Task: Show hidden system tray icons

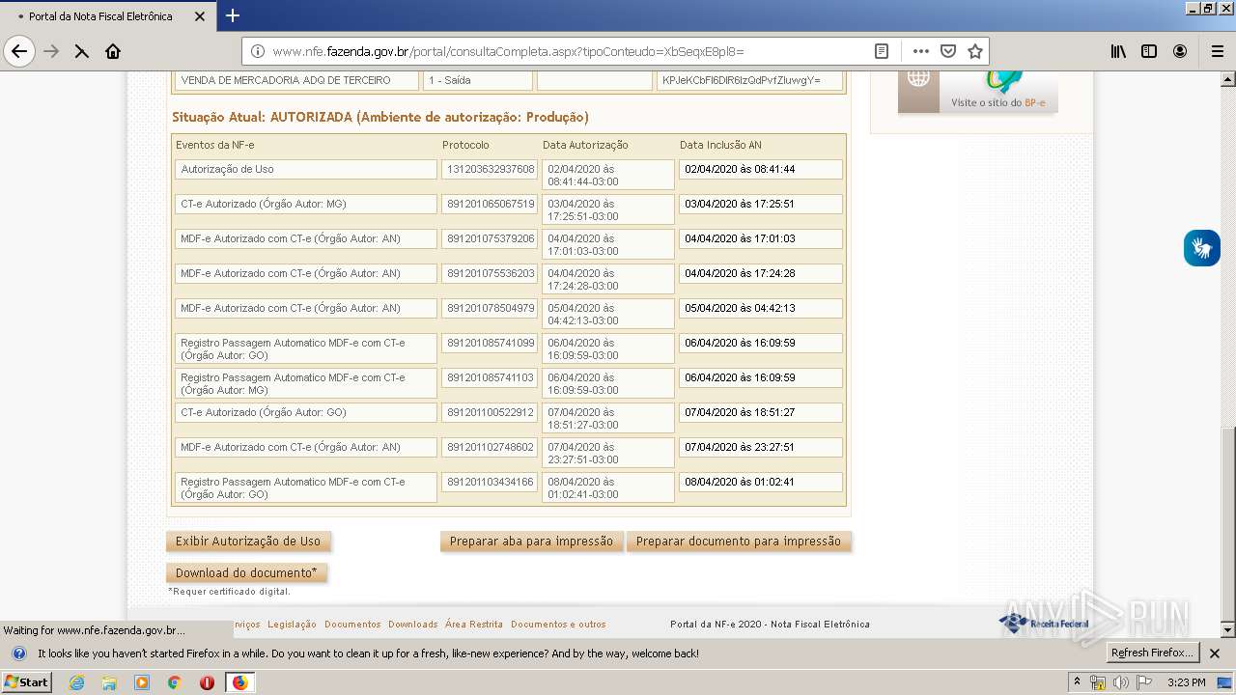Action: pos(1077,682)
